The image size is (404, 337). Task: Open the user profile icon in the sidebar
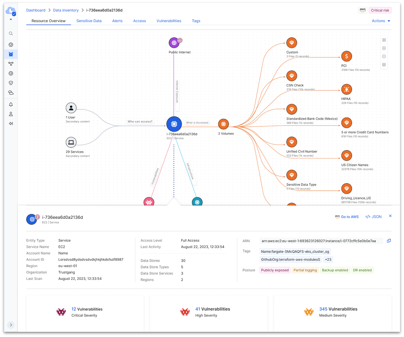tap(11, 114)
